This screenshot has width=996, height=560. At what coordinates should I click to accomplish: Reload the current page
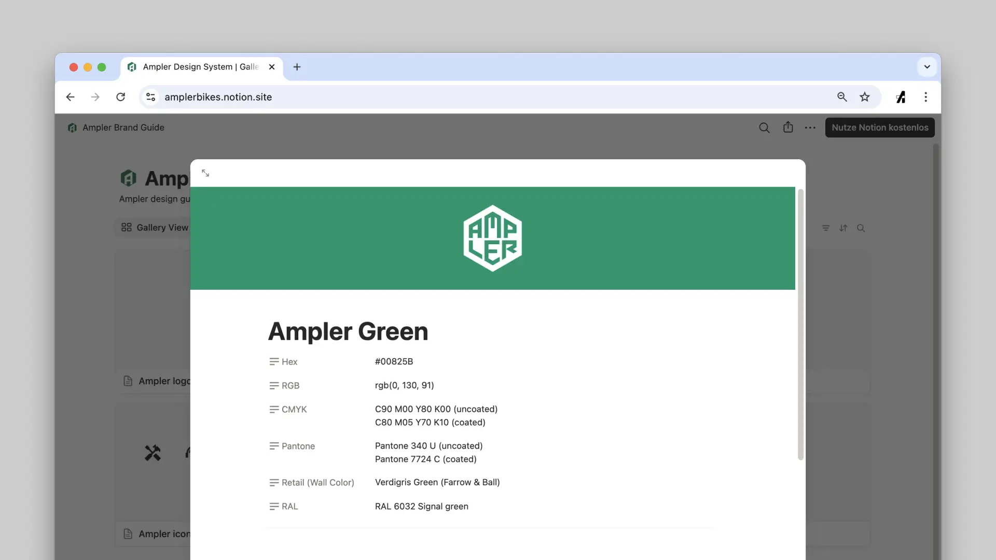121,97
